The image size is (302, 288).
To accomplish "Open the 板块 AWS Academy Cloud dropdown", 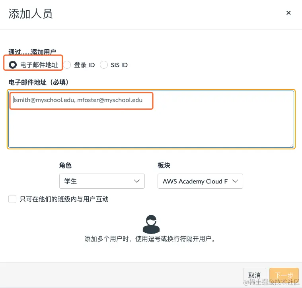I will [x=200, y=181].
